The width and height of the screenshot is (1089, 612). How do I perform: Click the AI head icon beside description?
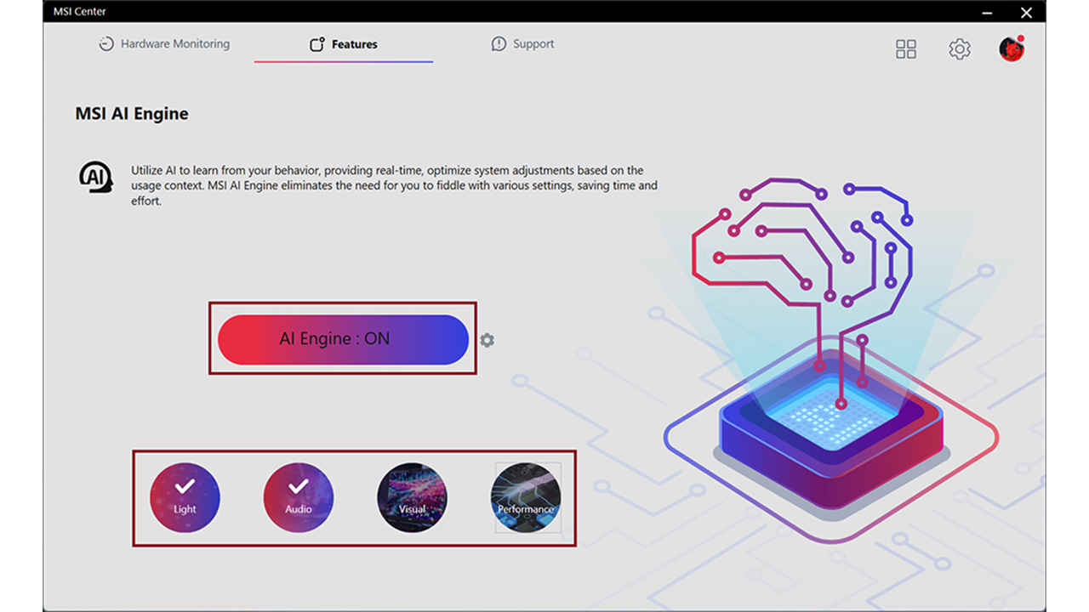95,177
